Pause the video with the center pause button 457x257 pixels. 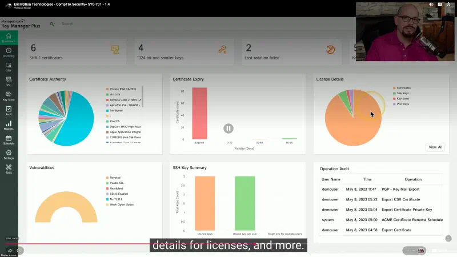point(228,128)
